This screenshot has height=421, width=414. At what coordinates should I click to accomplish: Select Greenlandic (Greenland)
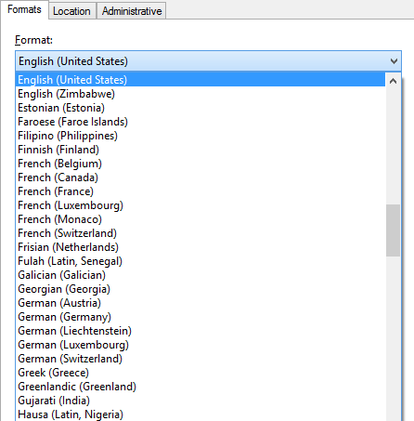coord(201,387)
